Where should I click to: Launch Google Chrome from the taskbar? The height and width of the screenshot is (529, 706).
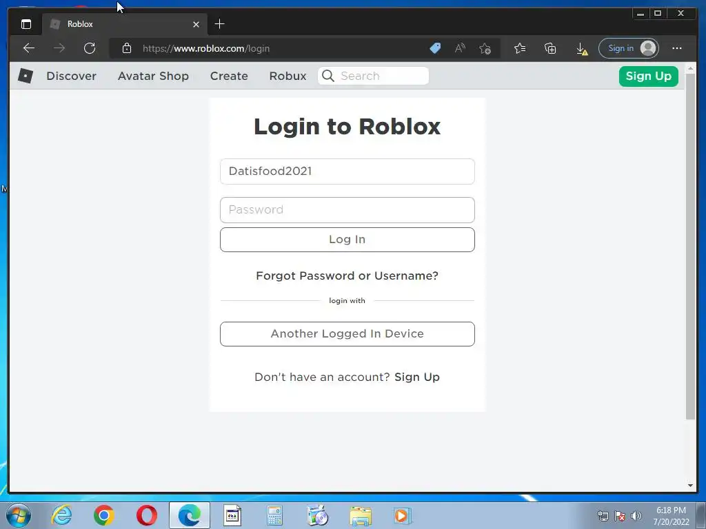tap(104, 515)
